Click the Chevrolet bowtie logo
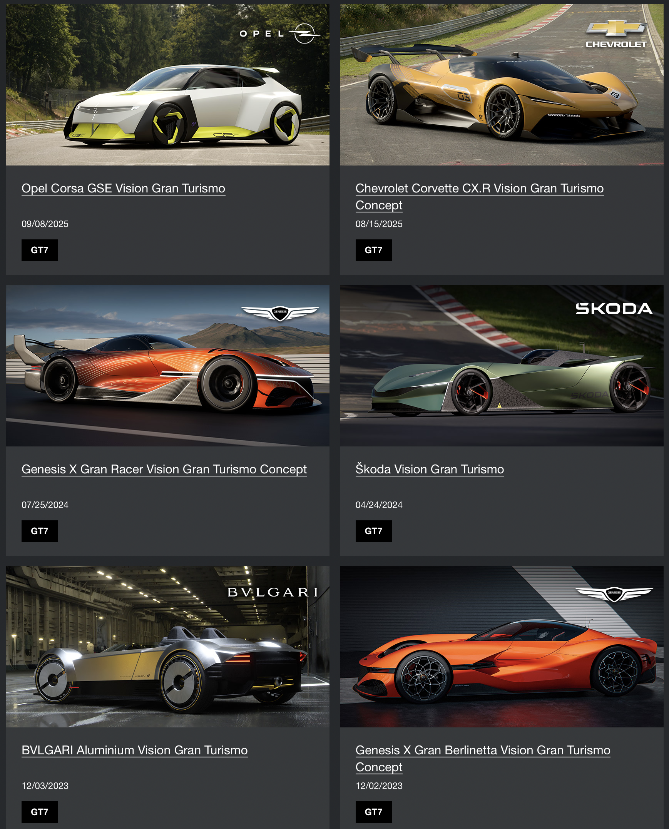 616,27
